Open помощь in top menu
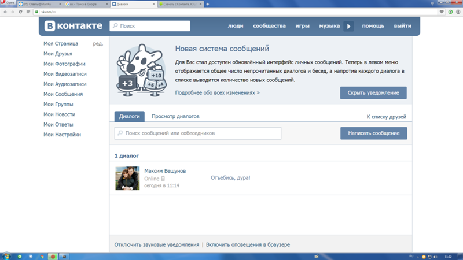 (x=373, y=25)
